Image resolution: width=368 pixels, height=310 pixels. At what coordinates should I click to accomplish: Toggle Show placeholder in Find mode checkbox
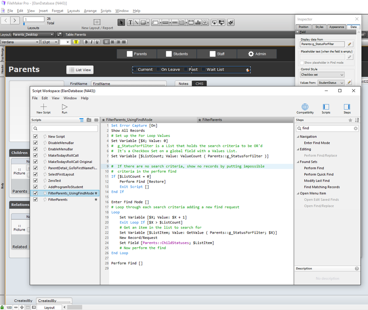pos(302,63)
